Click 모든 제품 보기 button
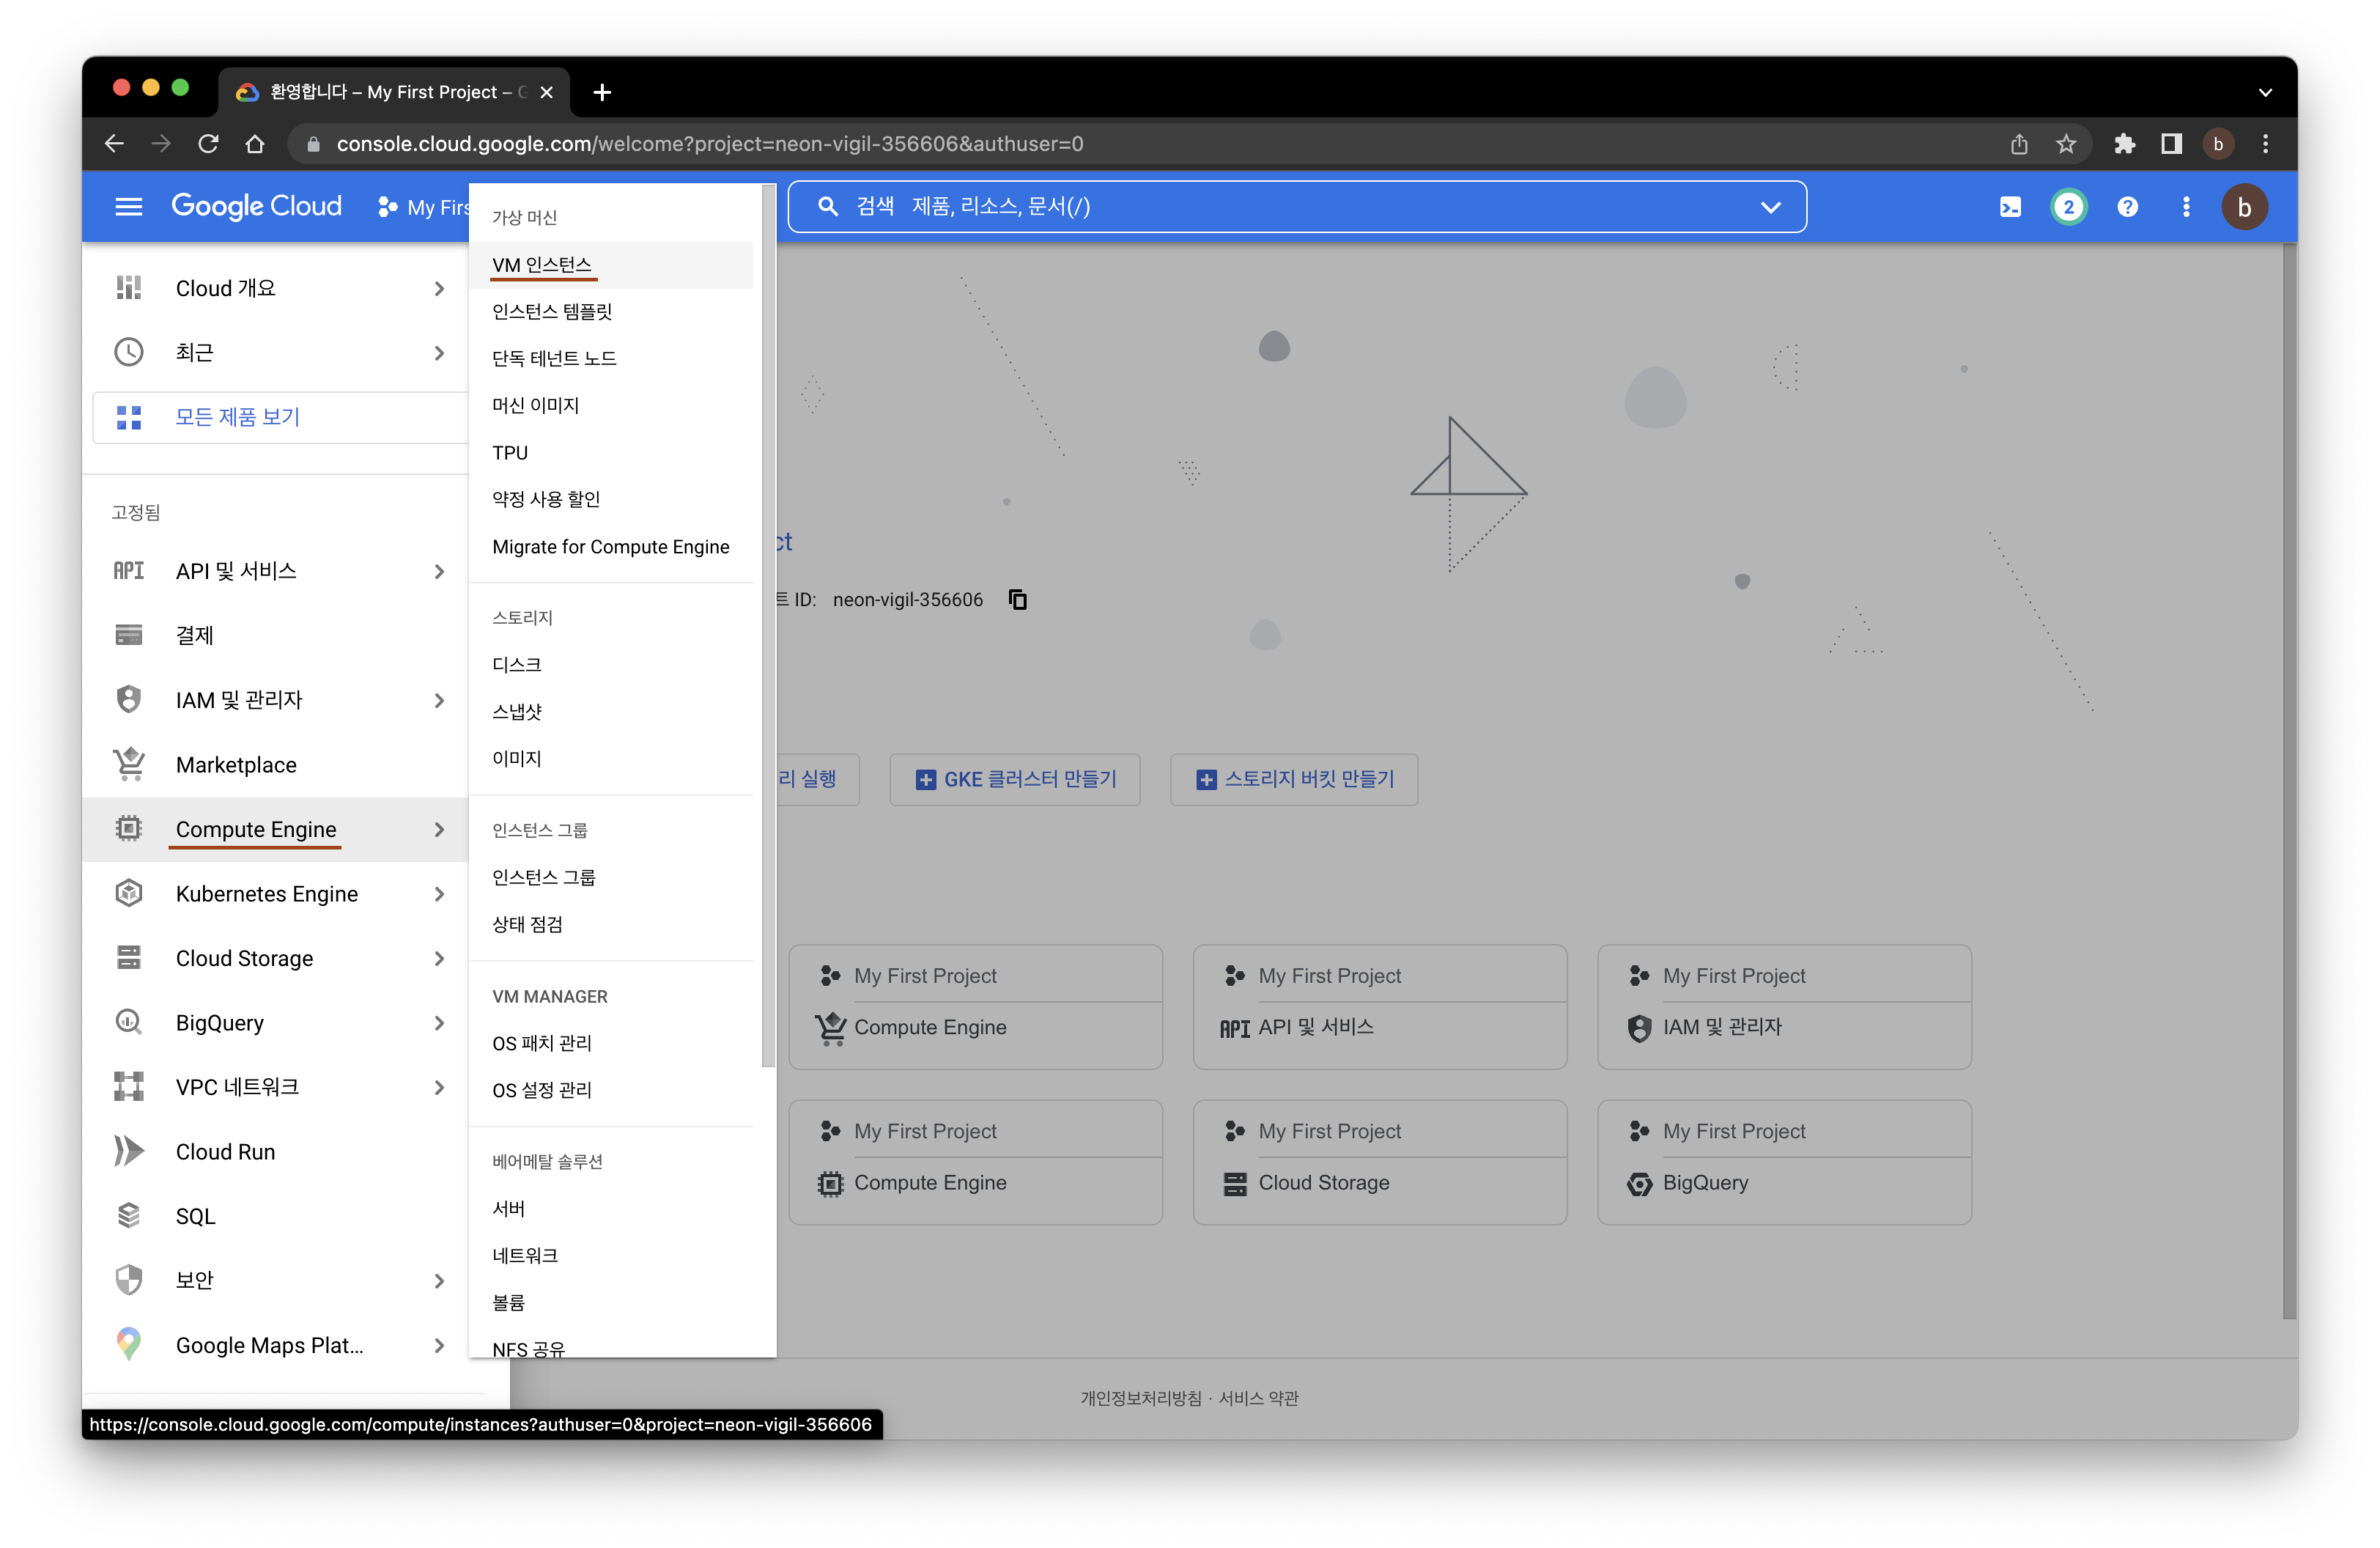This screenshot has width=2380, height=1548. 280,417
